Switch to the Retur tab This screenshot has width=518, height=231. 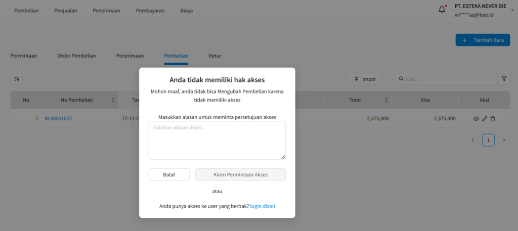[x=215, y=56]
